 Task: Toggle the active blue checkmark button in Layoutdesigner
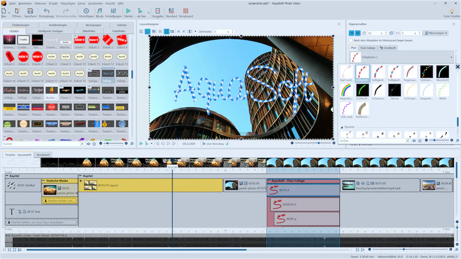pos(148,31)
